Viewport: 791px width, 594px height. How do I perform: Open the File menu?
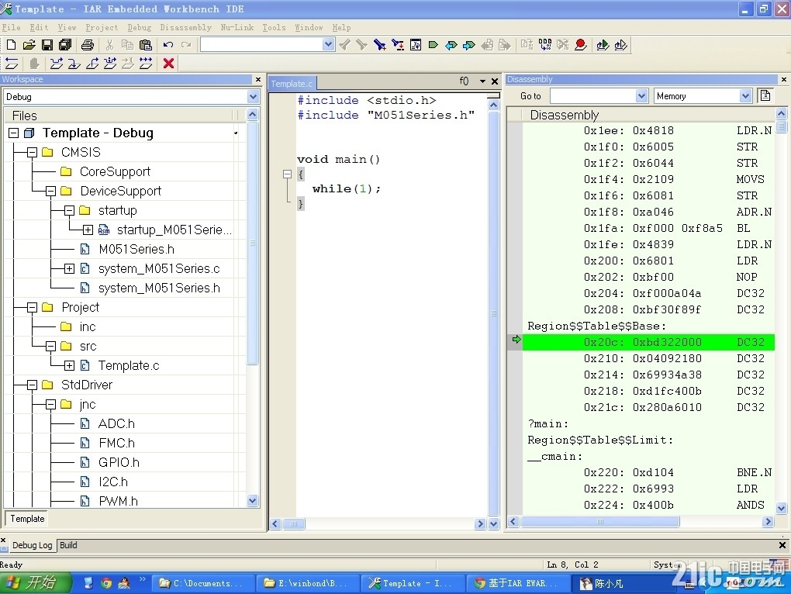(11, 27)
